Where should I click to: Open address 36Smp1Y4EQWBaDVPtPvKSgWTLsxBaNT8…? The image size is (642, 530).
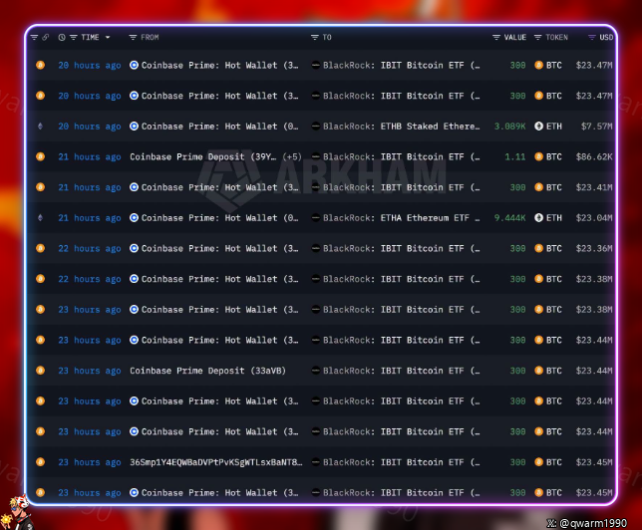[216, 462]
